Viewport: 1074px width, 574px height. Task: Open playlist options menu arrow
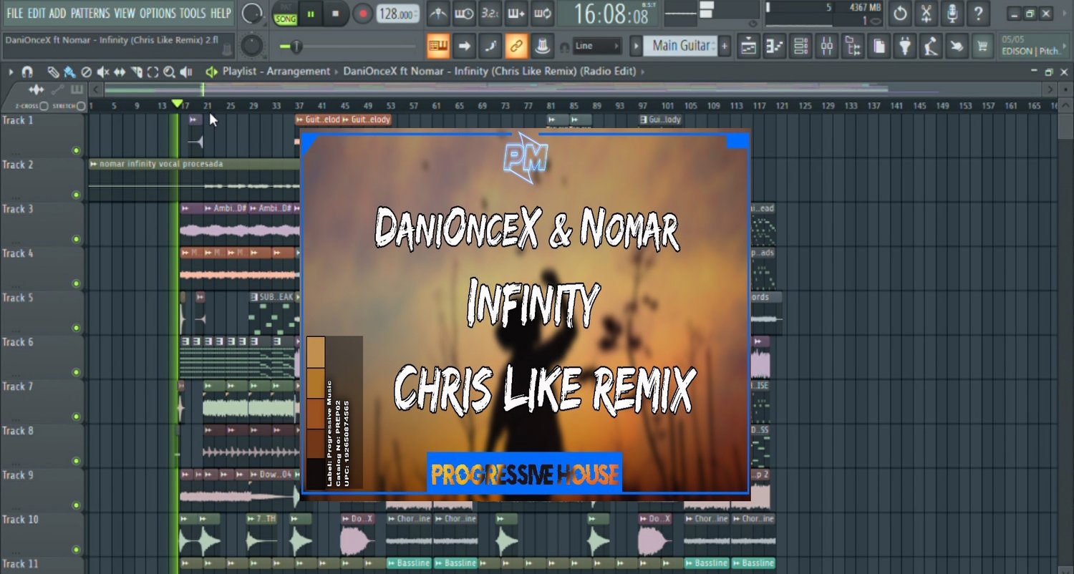click(x=11, y=72)
